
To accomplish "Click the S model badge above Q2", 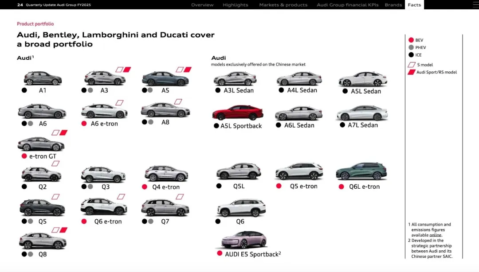I will (55, 163).
